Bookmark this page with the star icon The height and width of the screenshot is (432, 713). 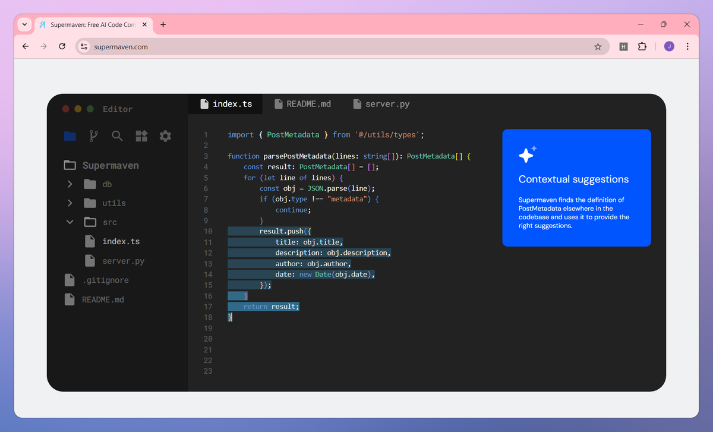[598, 46]
